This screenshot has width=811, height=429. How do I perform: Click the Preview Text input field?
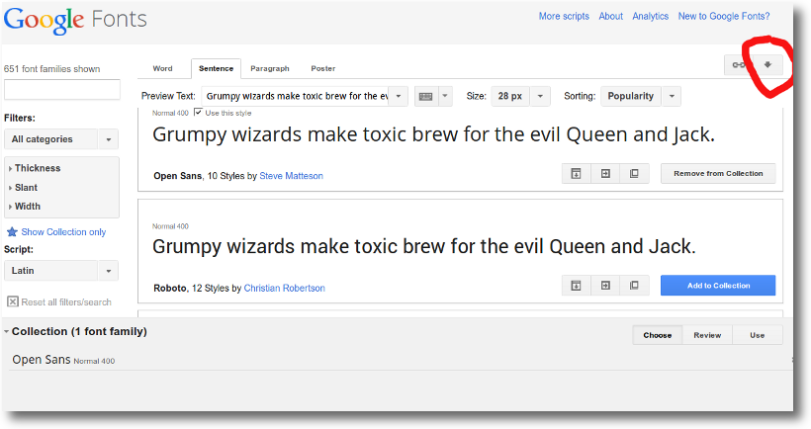296,96
